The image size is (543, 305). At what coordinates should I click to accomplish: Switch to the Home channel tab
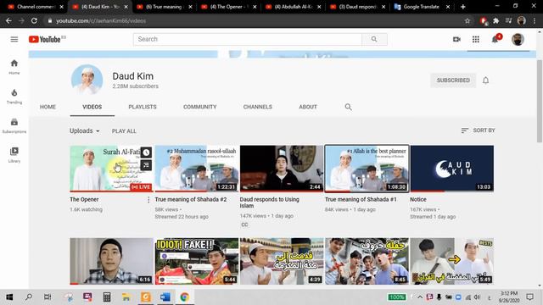[x=48, y=107]
